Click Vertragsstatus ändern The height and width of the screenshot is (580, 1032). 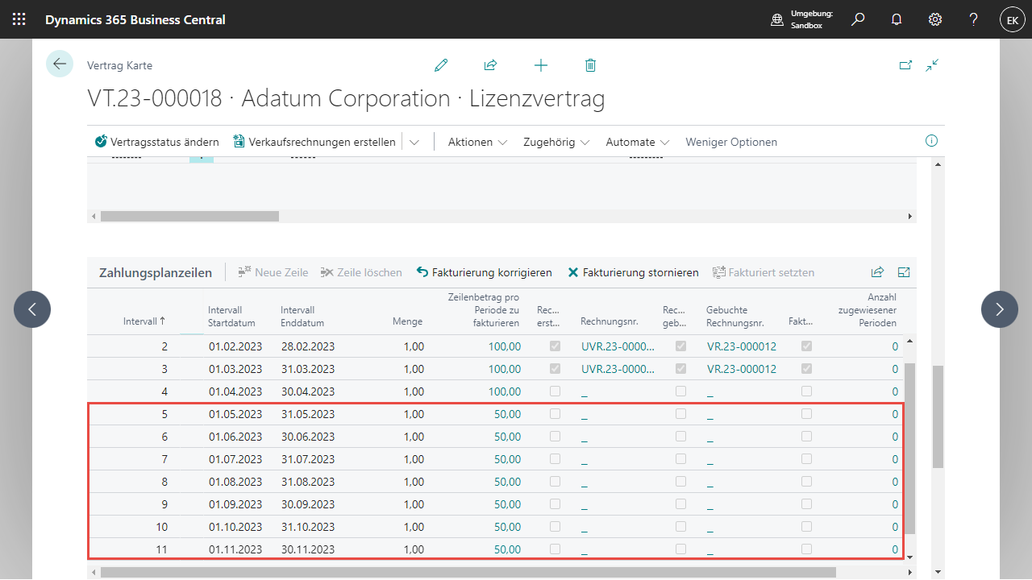coord(157,142)
